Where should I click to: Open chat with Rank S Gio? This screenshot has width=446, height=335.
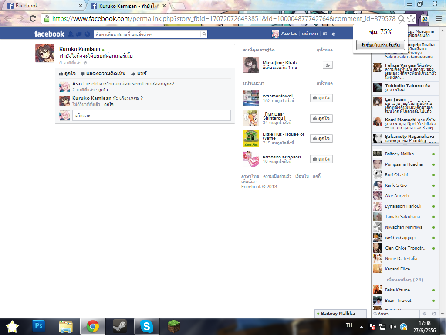point(405,185)
